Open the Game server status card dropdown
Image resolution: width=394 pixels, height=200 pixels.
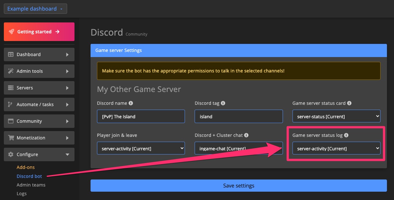(336, 116)
